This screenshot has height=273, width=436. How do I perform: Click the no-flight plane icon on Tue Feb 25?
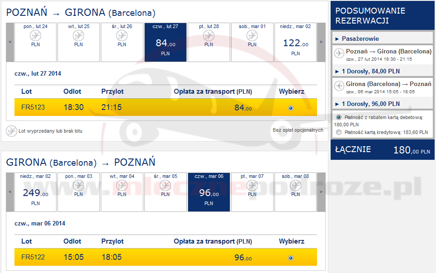79,35
